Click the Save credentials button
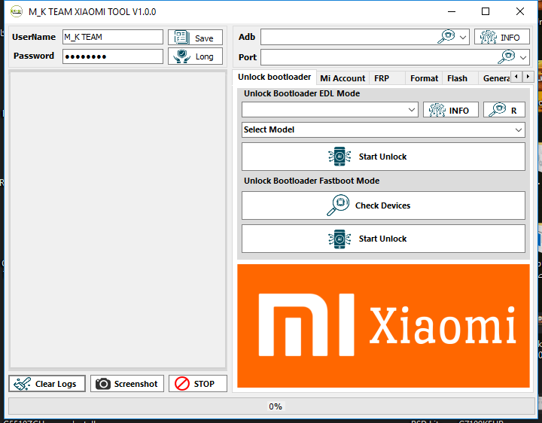 [x=195, y=38]
